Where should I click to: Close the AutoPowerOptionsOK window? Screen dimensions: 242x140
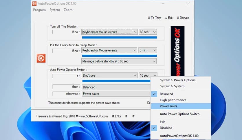coord(188,3)
